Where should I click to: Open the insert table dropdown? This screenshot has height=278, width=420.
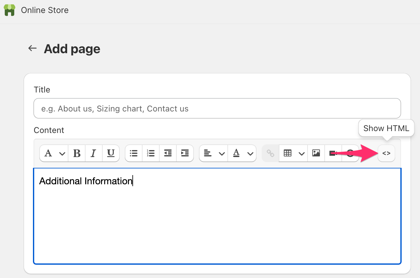click(293, 153)
